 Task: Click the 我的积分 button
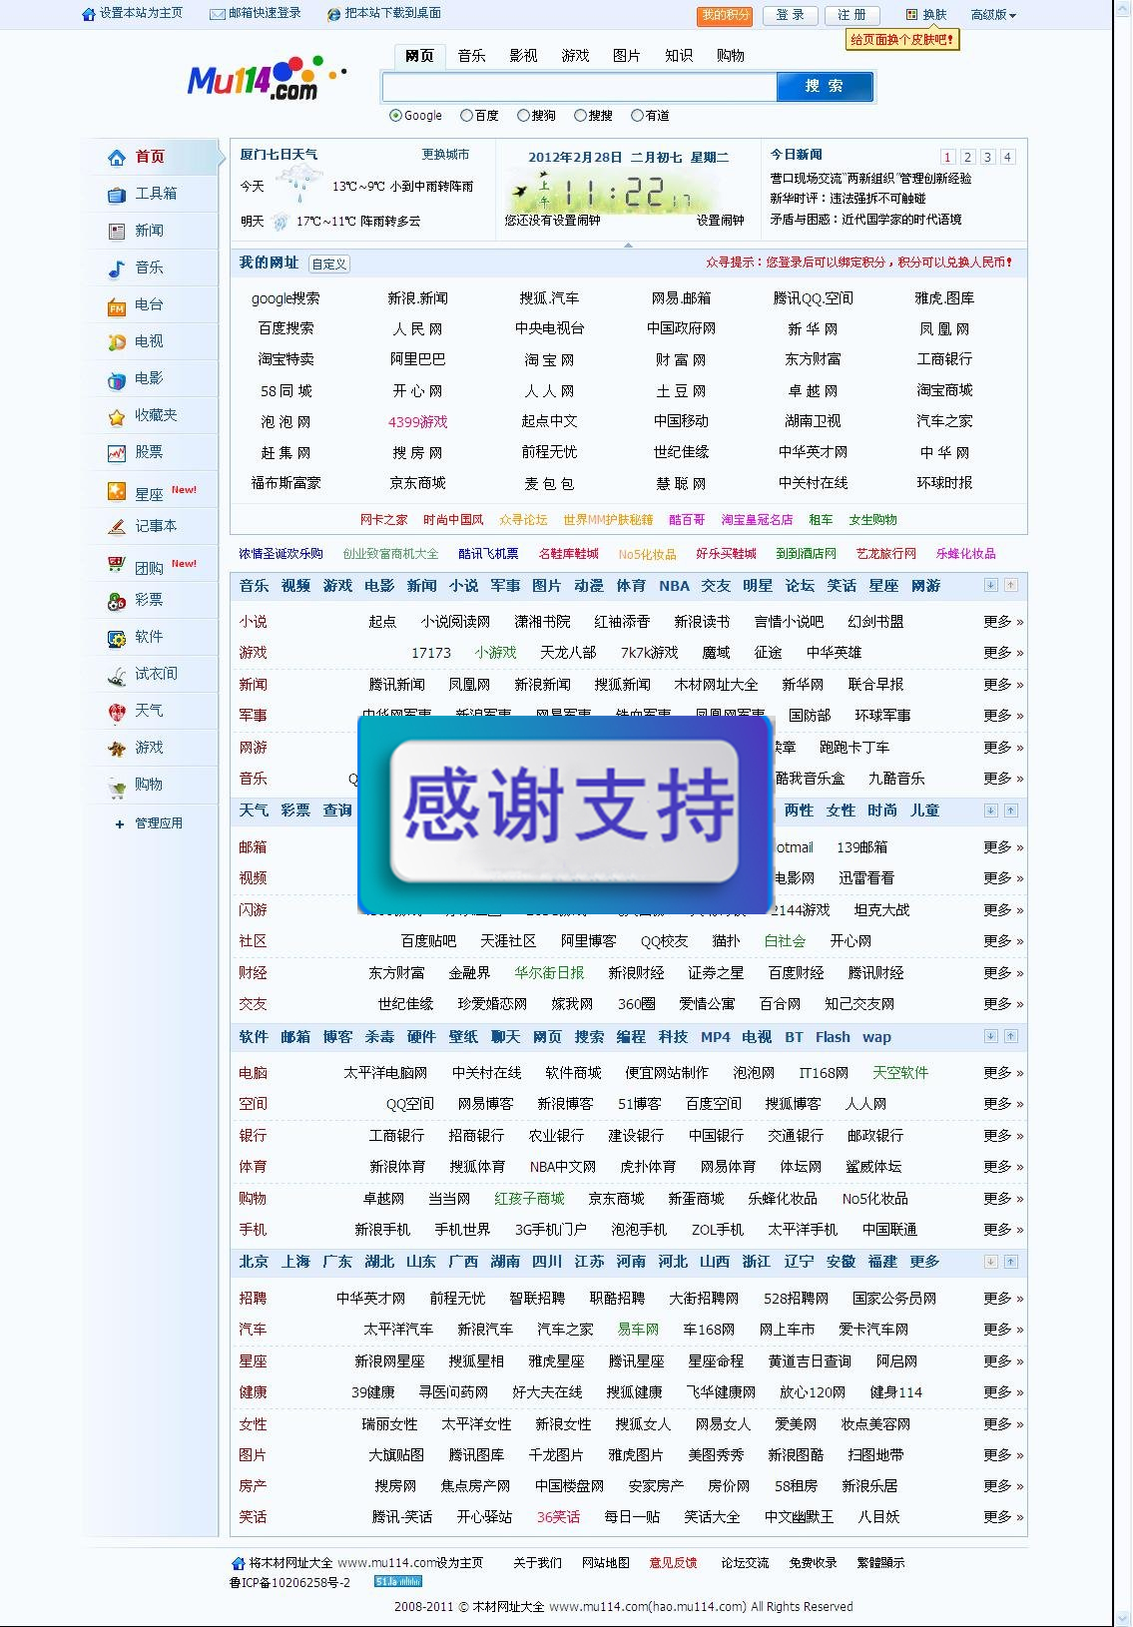point(725,15)
